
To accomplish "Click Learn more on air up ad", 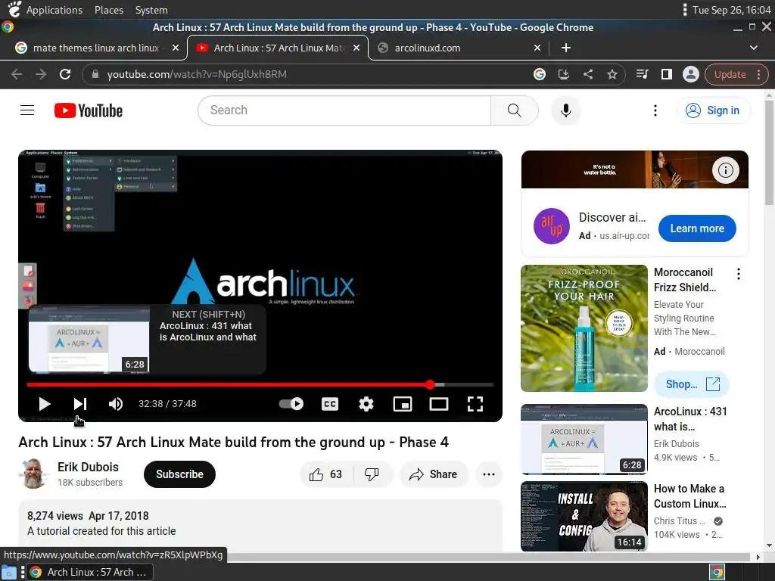I will tap(697, 228).
